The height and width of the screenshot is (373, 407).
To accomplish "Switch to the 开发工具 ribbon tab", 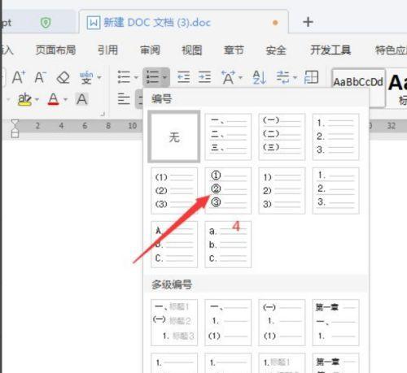I will (x=330, y=50).
